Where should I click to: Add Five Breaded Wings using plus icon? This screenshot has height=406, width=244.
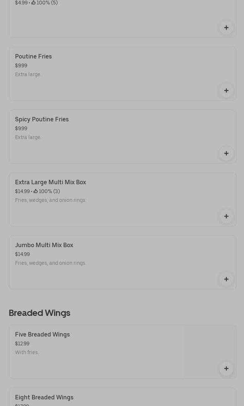click(x=226, y=368)
